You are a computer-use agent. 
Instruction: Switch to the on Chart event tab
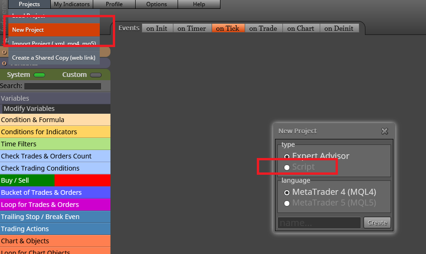coord(301,28)
